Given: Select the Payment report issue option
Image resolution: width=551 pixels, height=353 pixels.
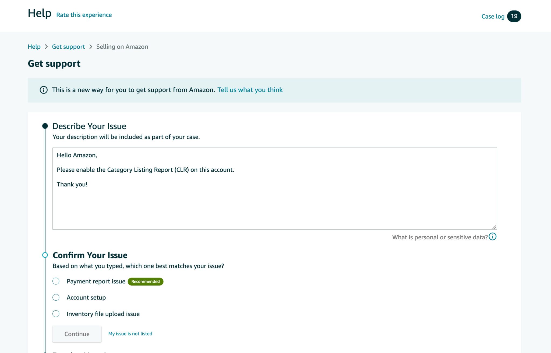Looking at the screenshot, I should click(x=56, y=281).
